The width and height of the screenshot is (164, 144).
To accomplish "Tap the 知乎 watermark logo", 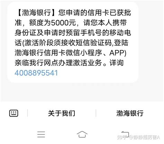I will 122,137.
